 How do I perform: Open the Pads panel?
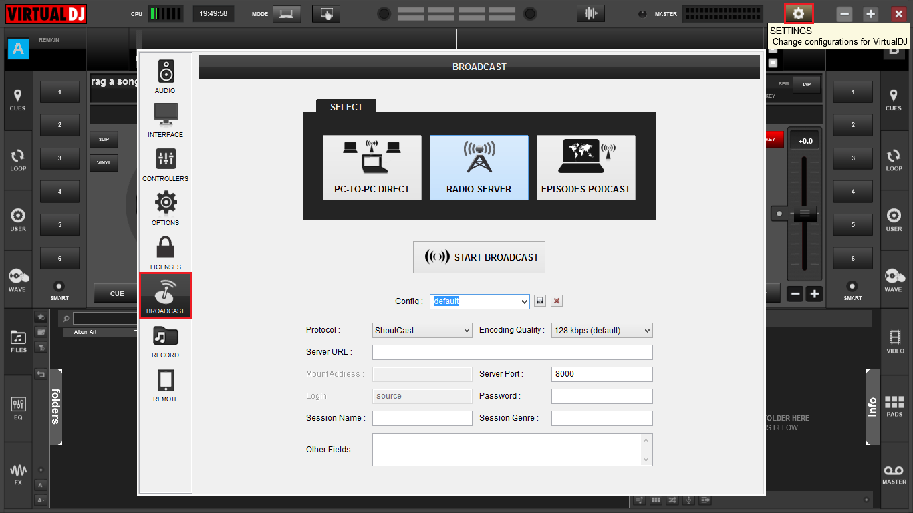[894, 406]
